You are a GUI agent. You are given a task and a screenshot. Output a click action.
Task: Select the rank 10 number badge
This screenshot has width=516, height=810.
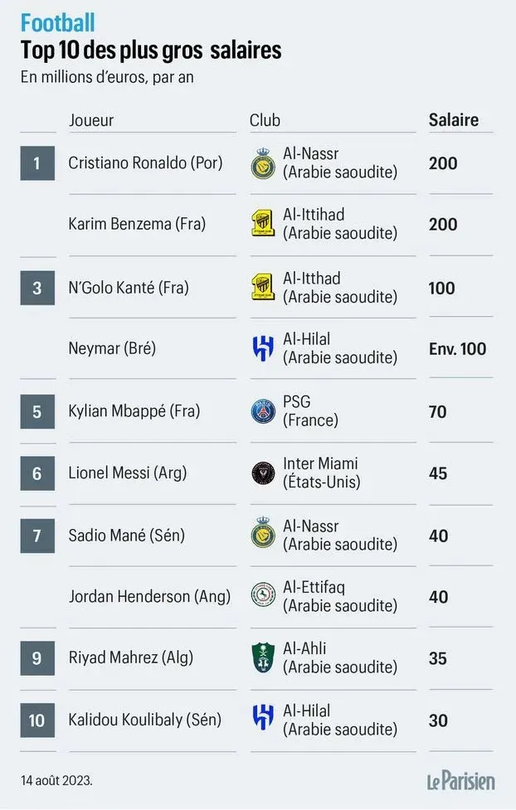point(37,720)
